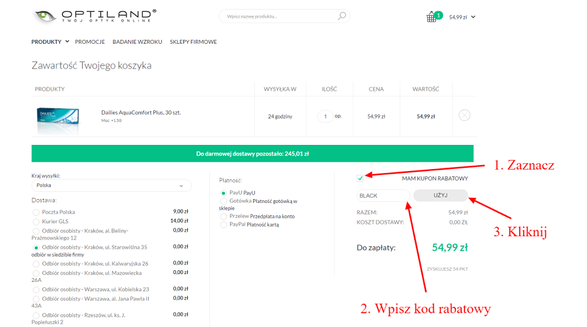Select pickup at ul. Kalwaryjska 26

pyautogui.click(x=36, y=264)
